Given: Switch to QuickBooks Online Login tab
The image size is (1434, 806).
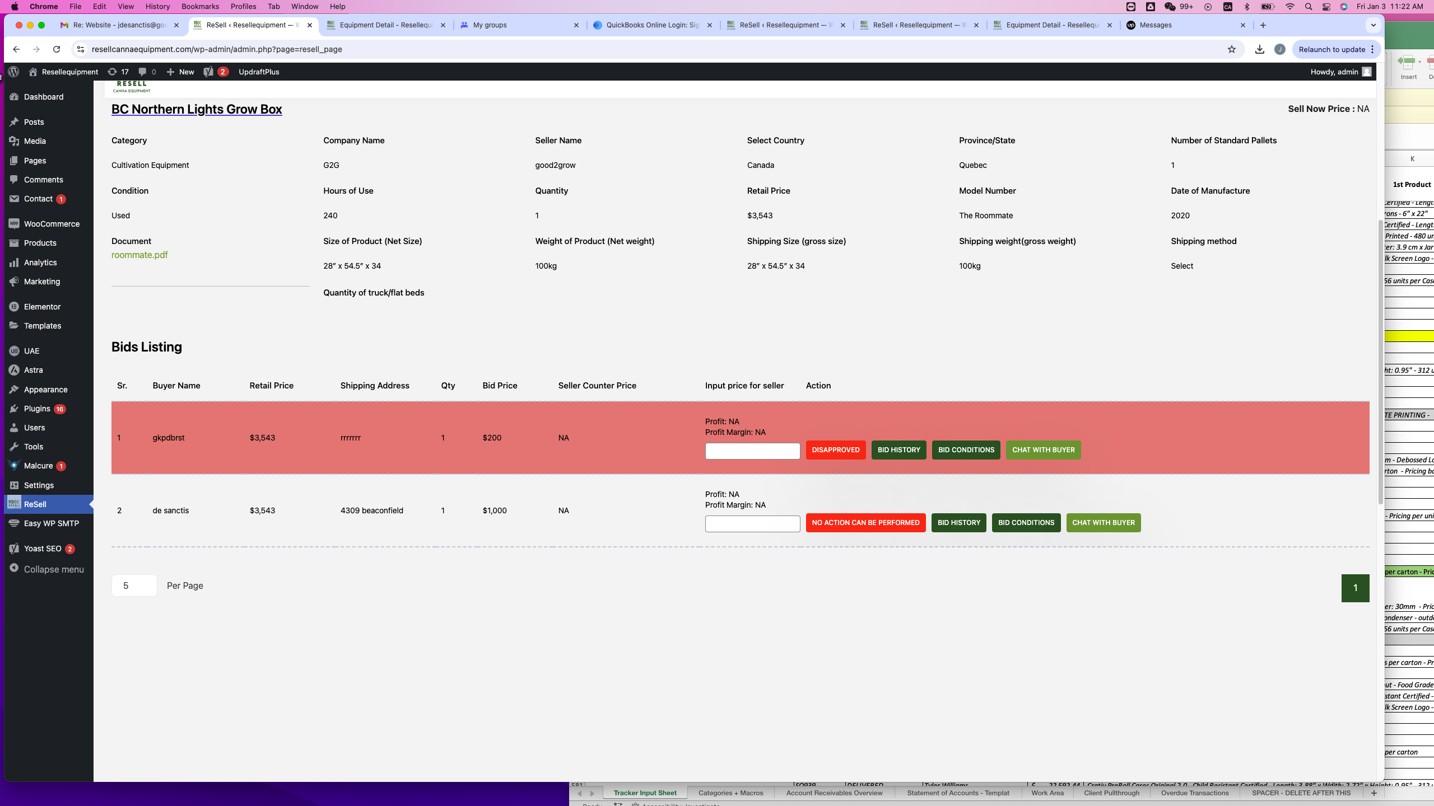Looking at the screenshot, I should 652,25.
